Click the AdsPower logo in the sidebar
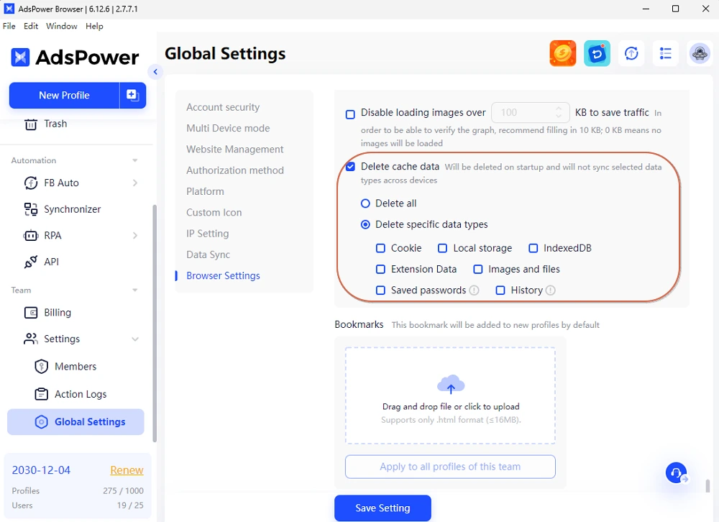Image resolution: width=719 pixels, height=522 pixels. [75, 58]
